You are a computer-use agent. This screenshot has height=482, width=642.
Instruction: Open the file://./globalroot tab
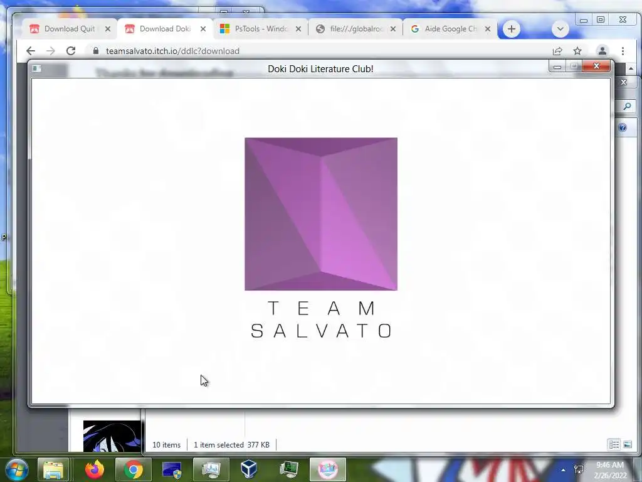(355, 29)
